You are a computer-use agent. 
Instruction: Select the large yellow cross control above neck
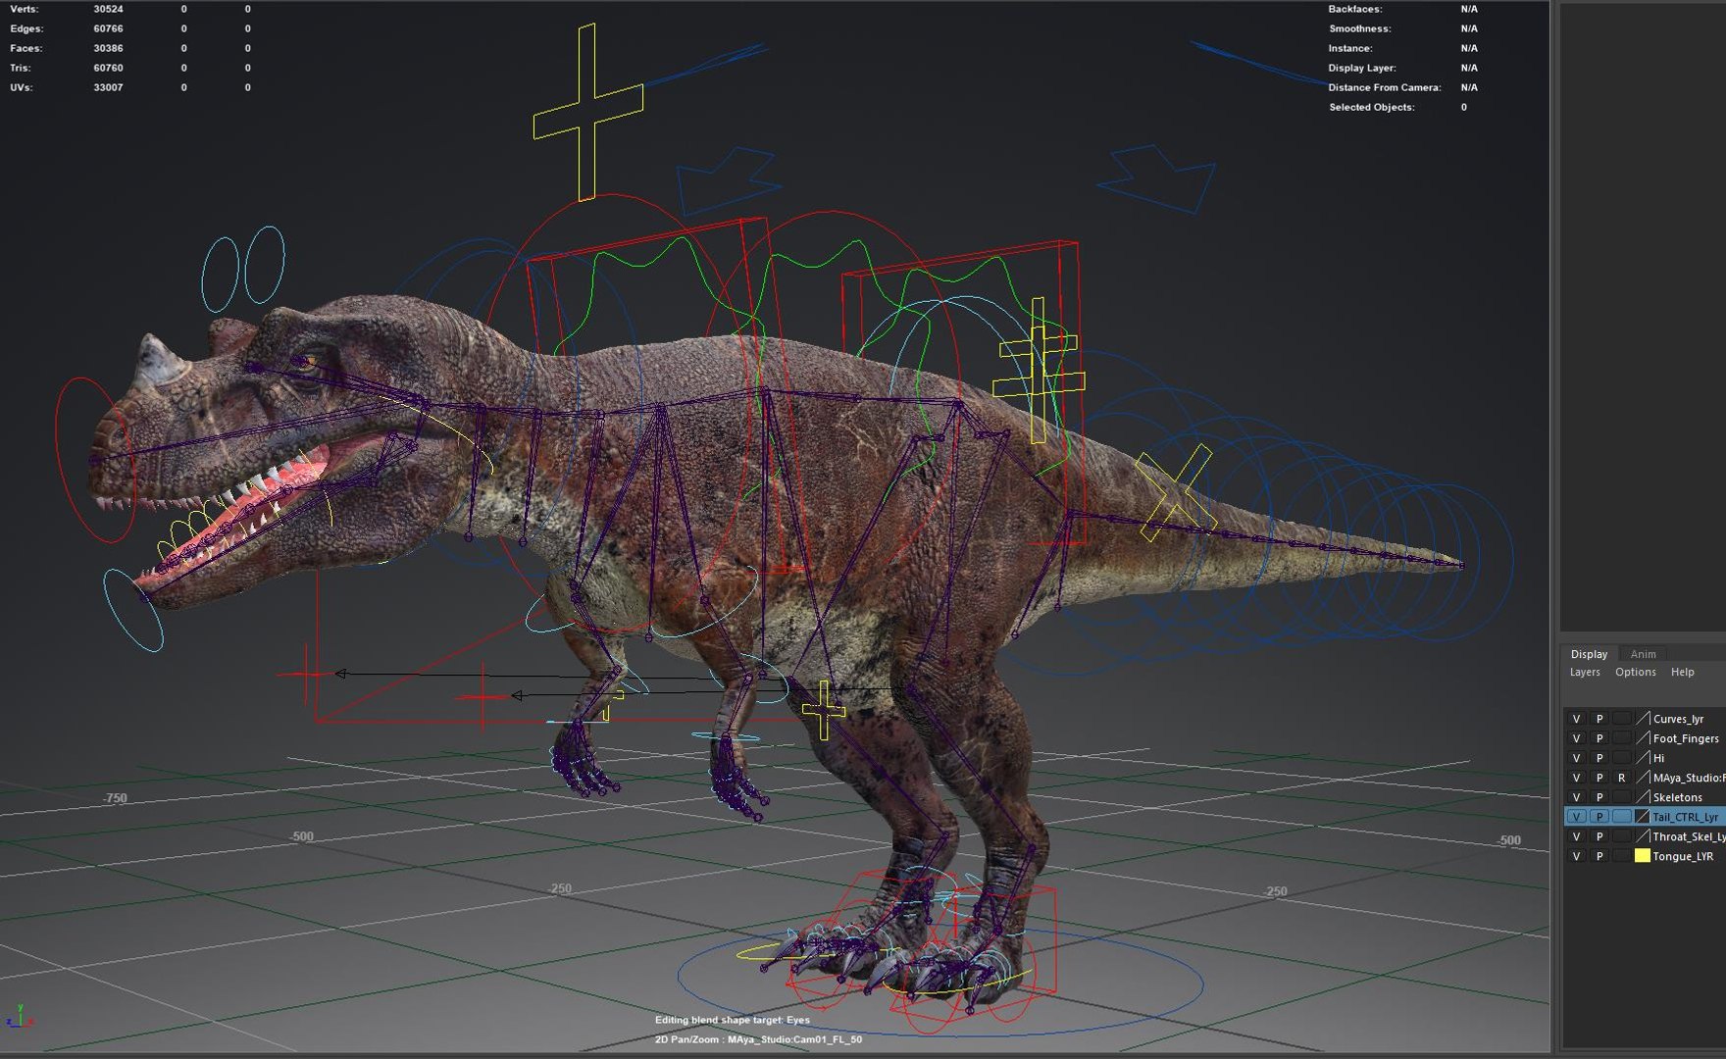[x=586, y=112]
